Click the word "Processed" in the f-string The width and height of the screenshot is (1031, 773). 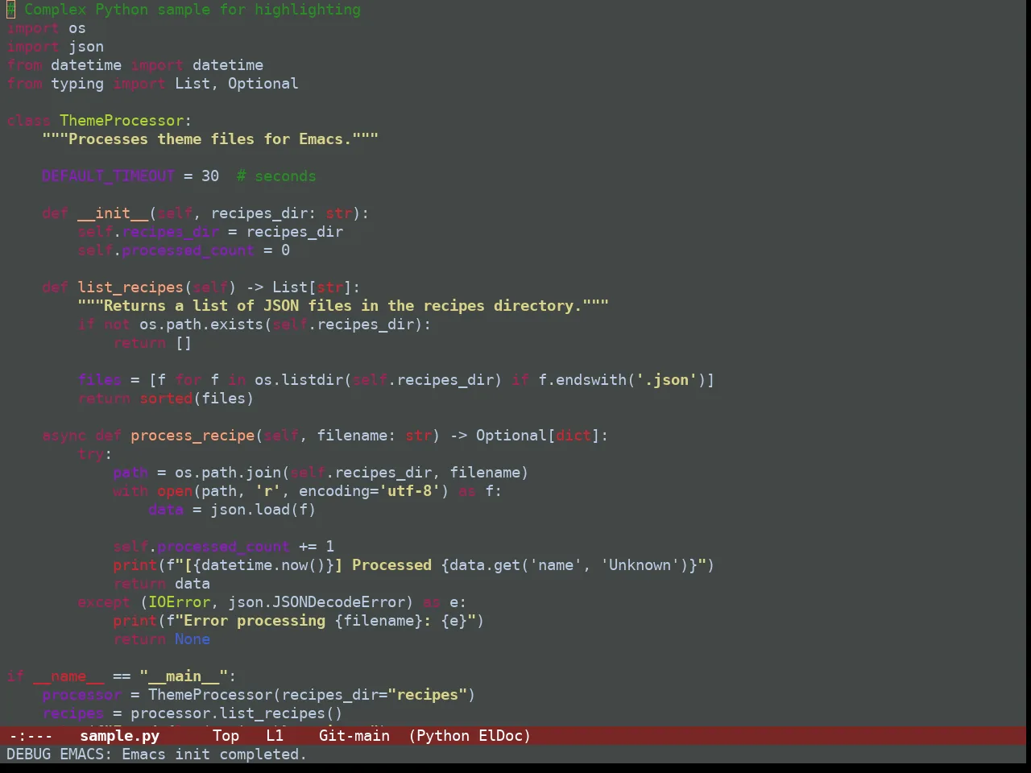pos(391,565)
